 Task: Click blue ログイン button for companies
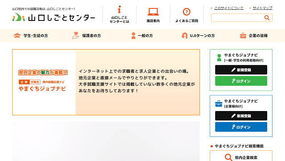pos(241,127)
